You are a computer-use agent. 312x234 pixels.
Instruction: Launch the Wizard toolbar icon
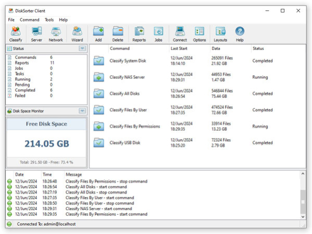tap(77, 31)
